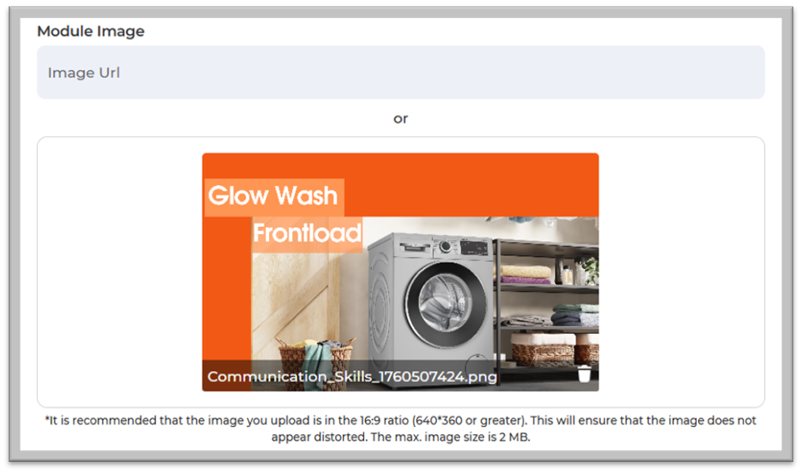Focus the Image Url input field

point(401,72)
